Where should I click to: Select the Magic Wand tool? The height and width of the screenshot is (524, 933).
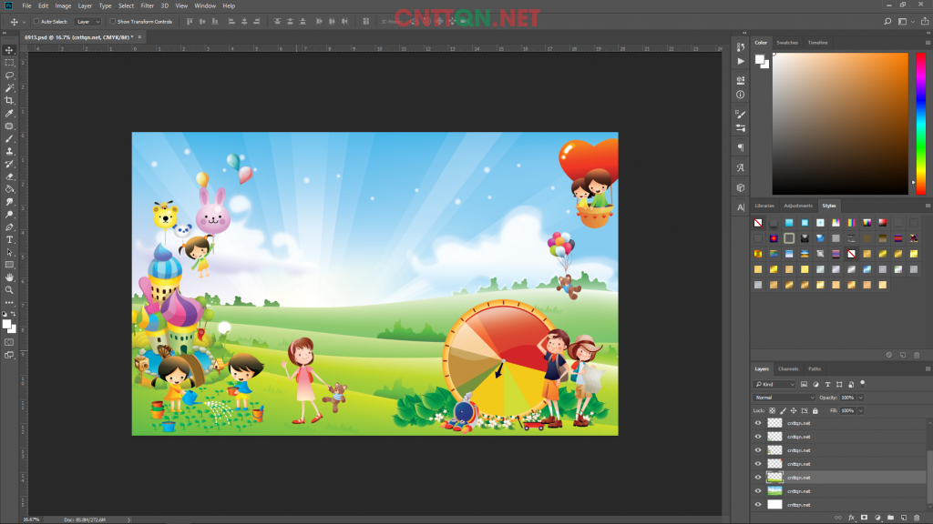coord(9,88)
